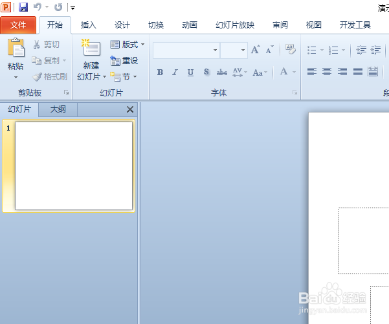The image size is (389, 324).
Task: Click the PowerPoint application logo icon
Action: click(6, 7)
